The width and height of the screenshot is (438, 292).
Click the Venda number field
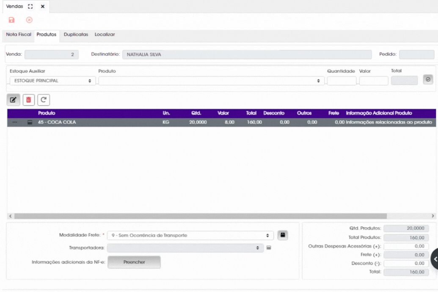51,55
